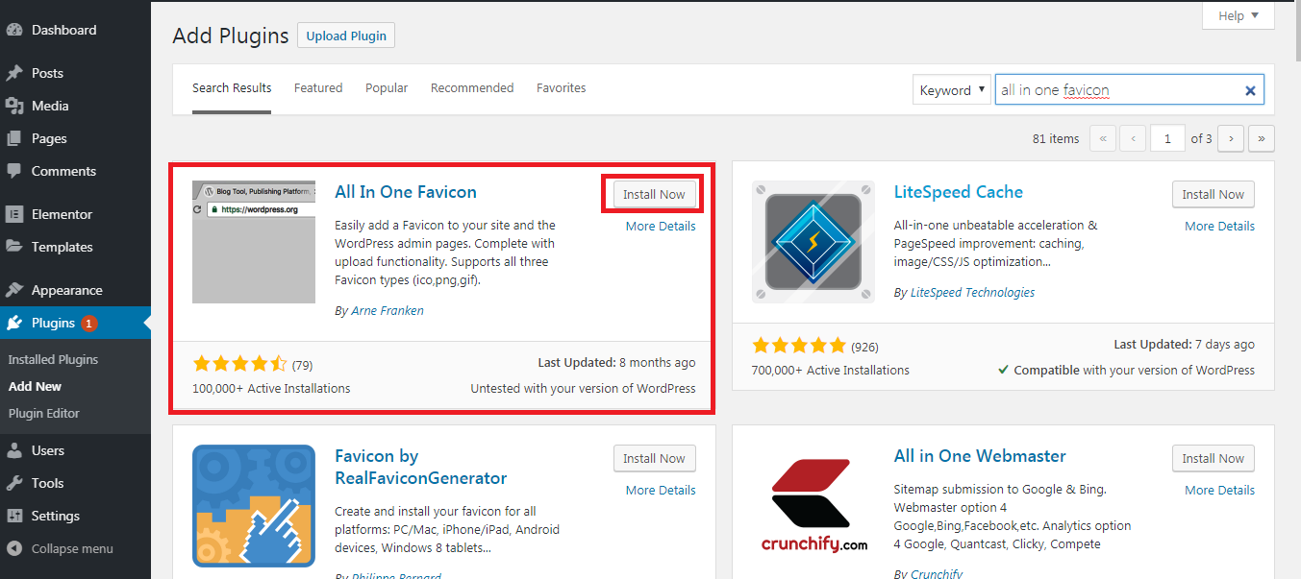This screenshot has width=1301, height=579.
Task: Click the RealFaviconGenerator plugin thumbnail
Action: pos(254,506)
